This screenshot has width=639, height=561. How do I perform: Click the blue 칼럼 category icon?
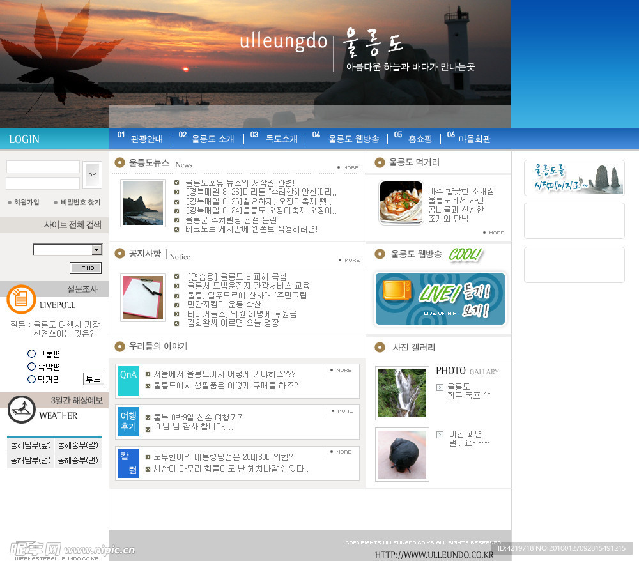[128, 463]
